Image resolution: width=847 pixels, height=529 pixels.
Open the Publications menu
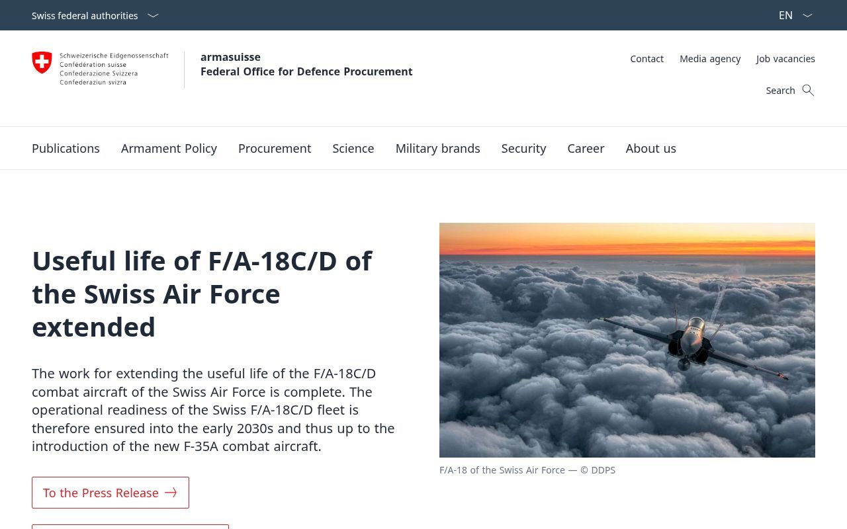[66, 148]
